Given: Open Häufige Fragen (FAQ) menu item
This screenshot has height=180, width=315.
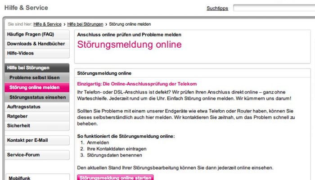Looking at the screenshot, I should (37, 34).
